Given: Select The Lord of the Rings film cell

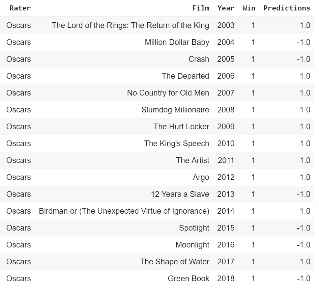Looking at the screenshot, I should (130, 25).
